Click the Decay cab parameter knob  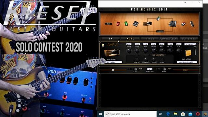(x=162, y=59)
